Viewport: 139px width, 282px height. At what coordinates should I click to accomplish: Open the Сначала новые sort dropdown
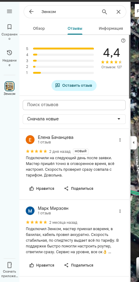point(74,119)
